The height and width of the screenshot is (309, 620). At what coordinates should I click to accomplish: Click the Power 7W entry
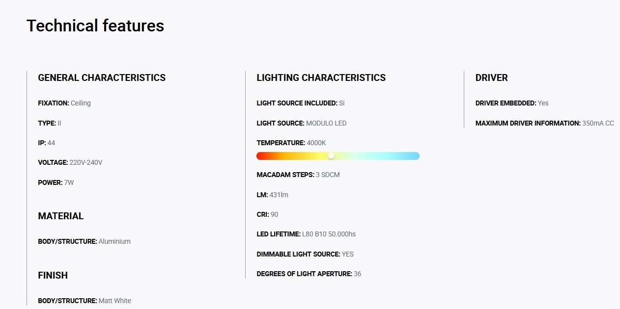56,182
